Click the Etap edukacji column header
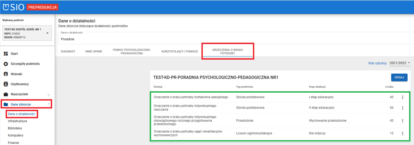This screenshot has height=145, width=414. 317,87
